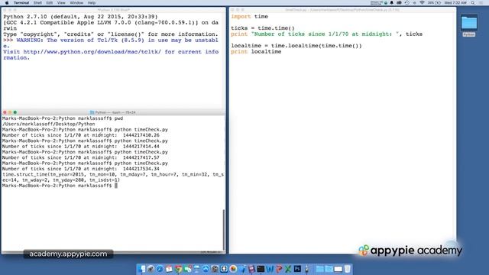Open the Shell menu
The width and height of the screenshot is (489, 275).
click(37, 3)
